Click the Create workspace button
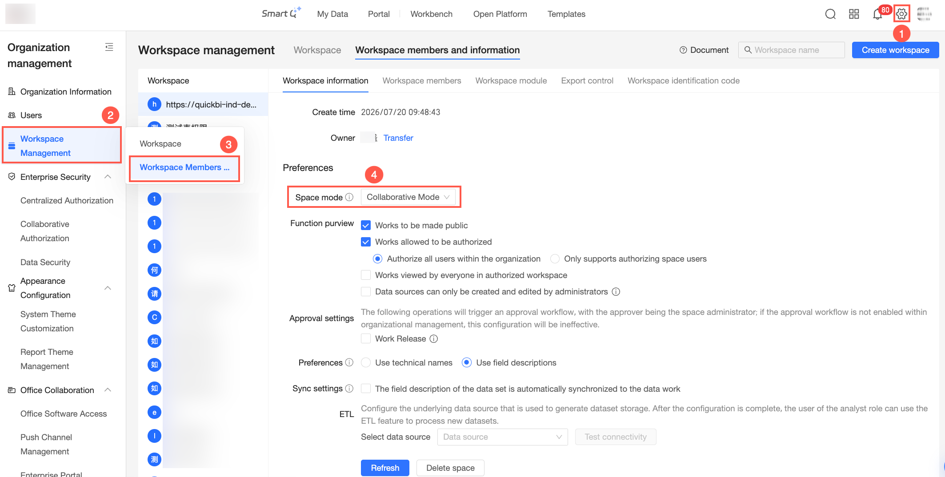945x477 pixels. click(895, 50)
